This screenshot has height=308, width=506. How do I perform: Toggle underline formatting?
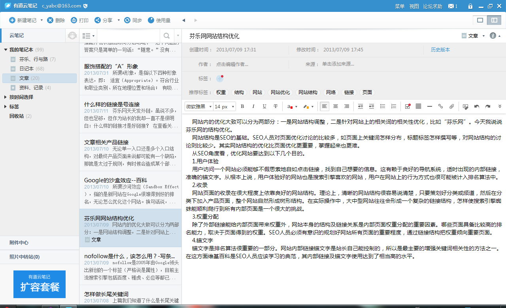(264, 106)
